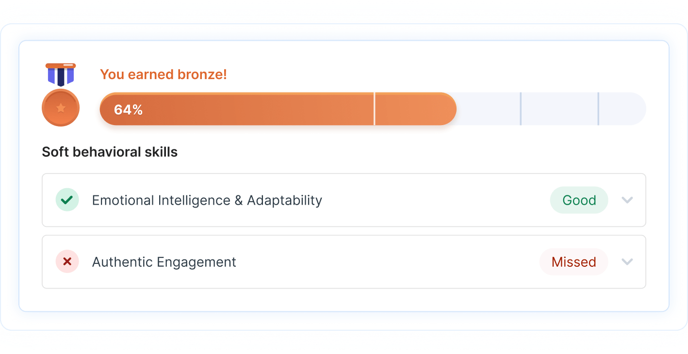Select the Emotional Intelligence & Adaptability label
This screenshot has width=688, height=354.
tap(207, 200)
